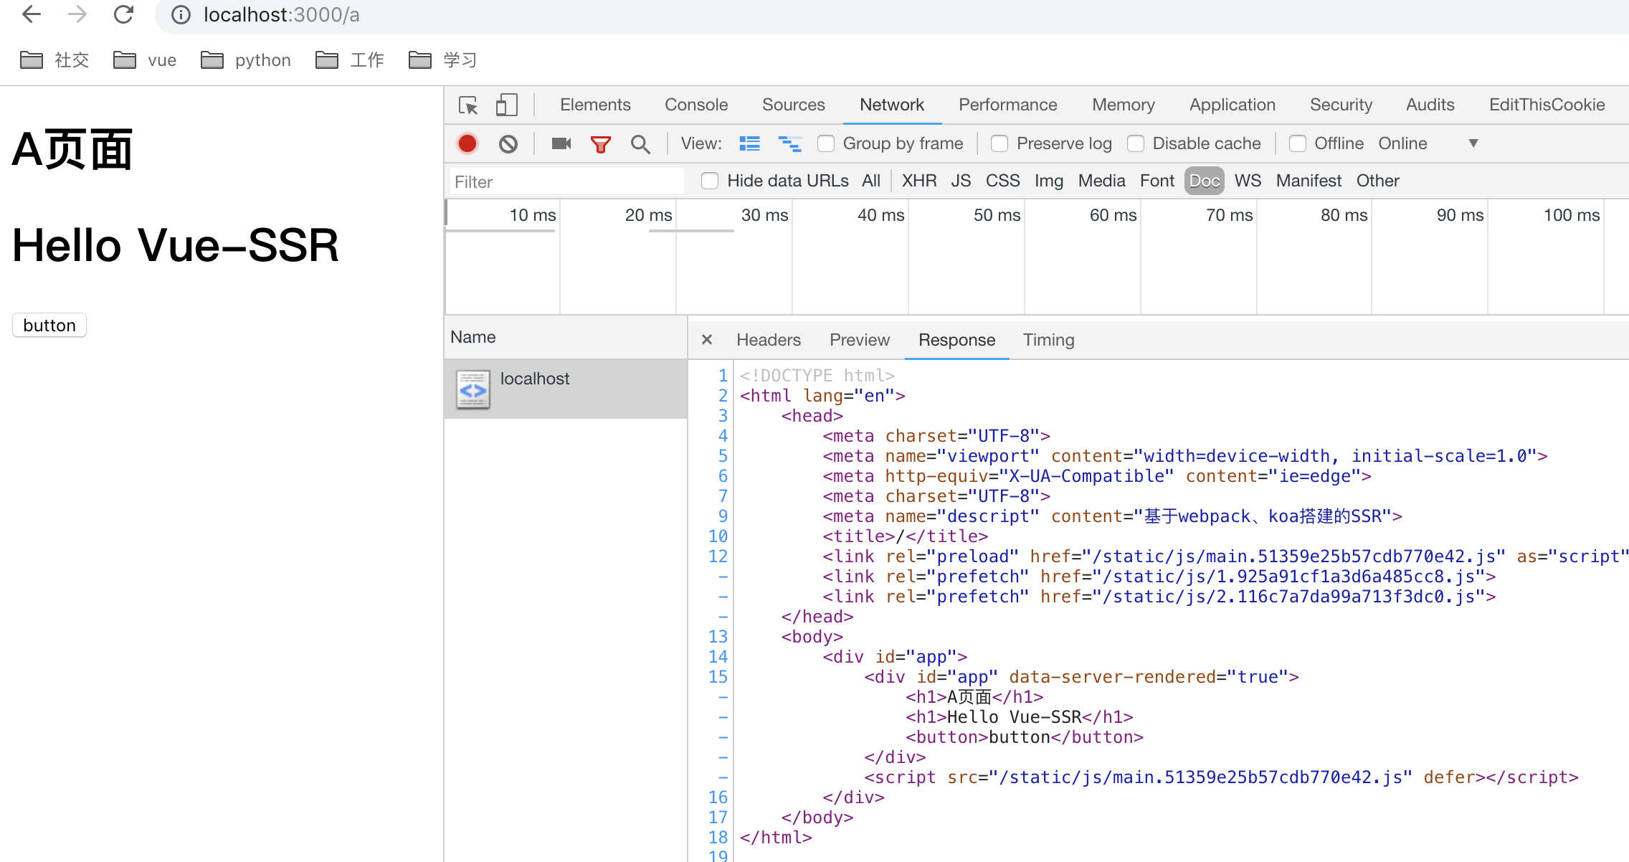Viewport: 1629px width, 862px height.
Task: Click the capture screenshots camera icon
Action: point(561,143)
